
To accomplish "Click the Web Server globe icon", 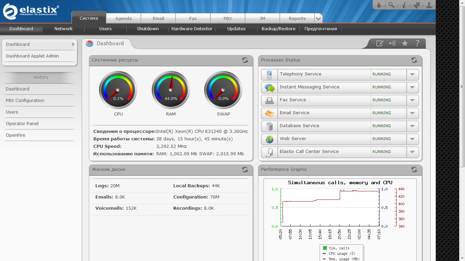I will click(270, 139).
